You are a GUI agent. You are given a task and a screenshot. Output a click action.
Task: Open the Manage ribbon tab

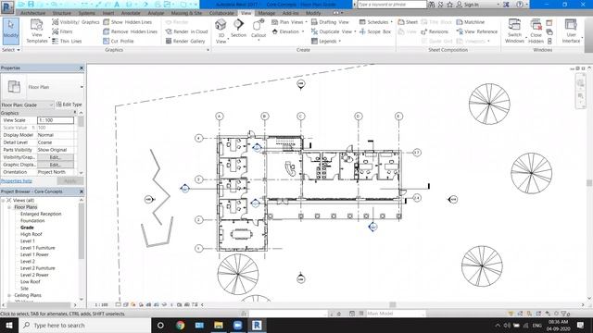click(x=267, y=13)
